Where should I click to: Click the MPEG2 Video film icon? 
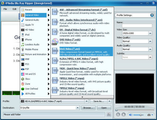click(x=55, y=90)
